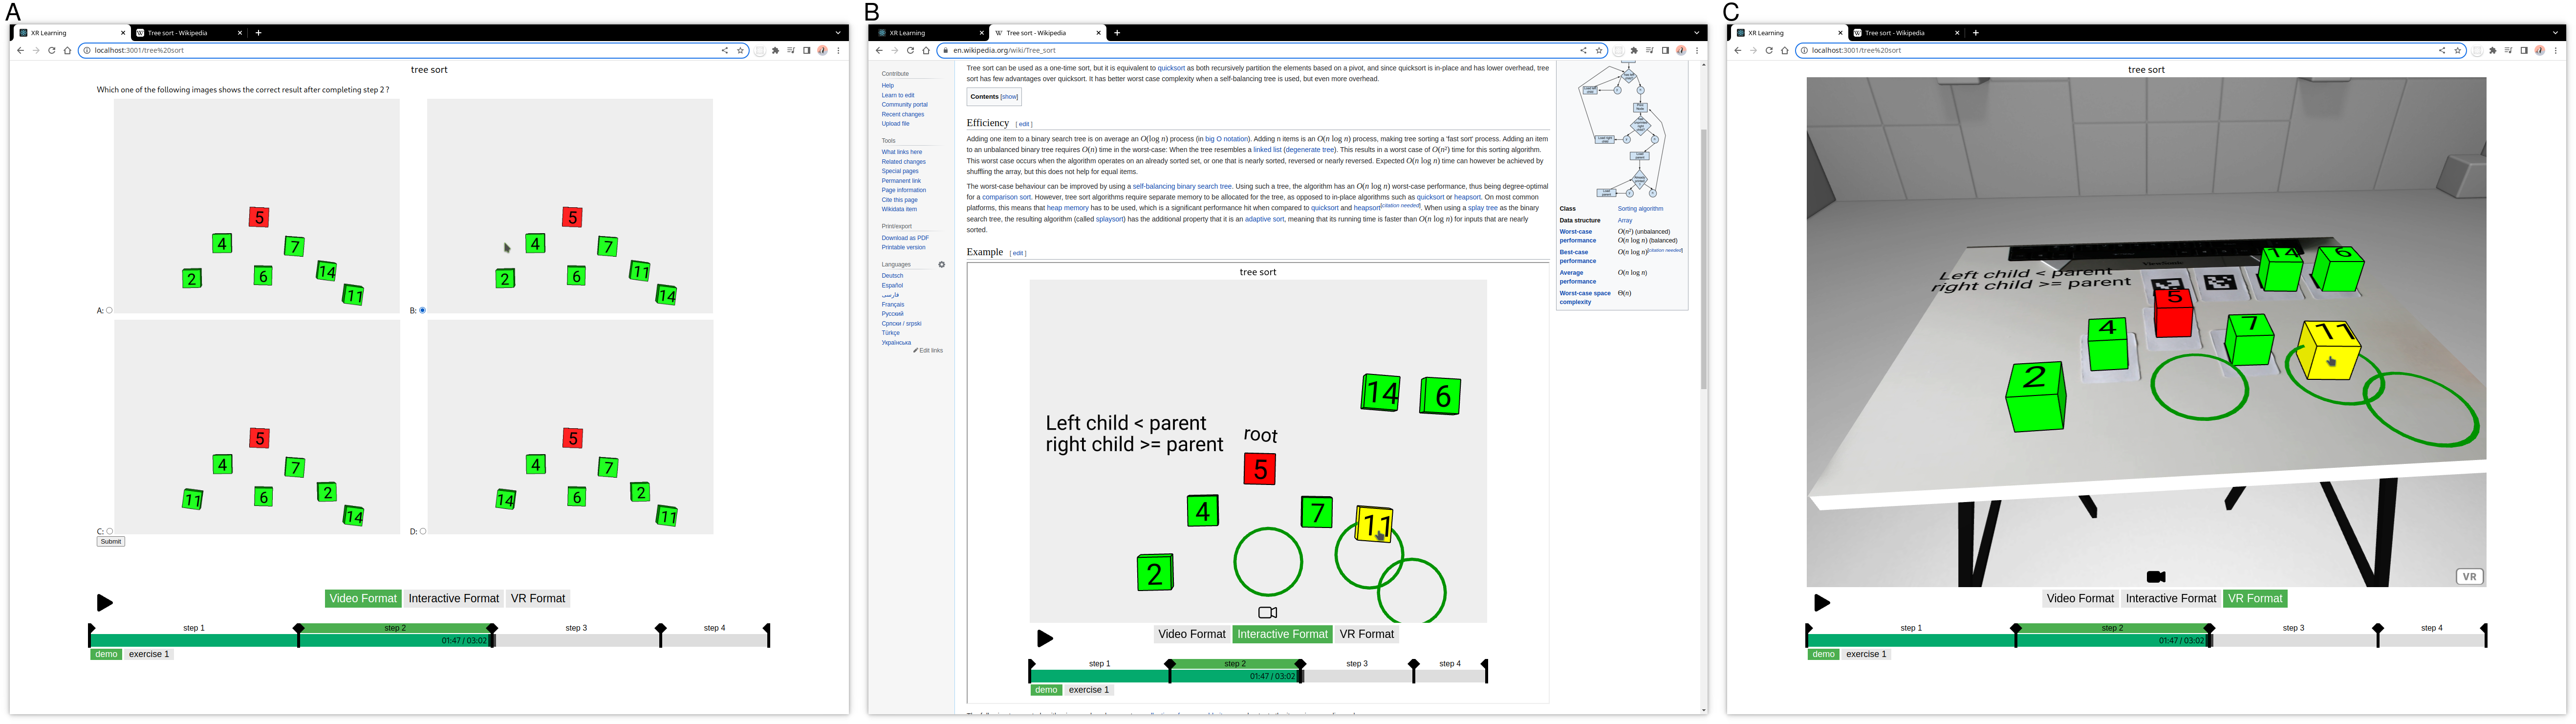
Task: Switch to Interactive Format in window A
Action: (453, 598)
